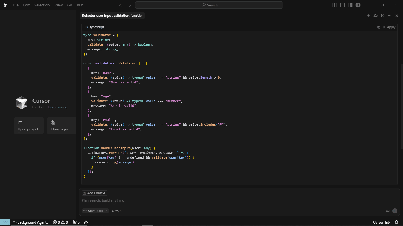The width and height of the screenshot is (403, 226).
Task: Open the Selection menu
Action: 42,5
